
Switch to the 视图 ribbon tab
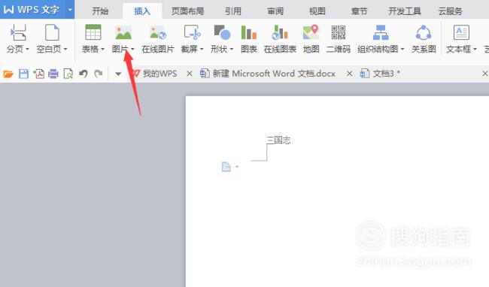pyautogui.click(x=317, y=11)
